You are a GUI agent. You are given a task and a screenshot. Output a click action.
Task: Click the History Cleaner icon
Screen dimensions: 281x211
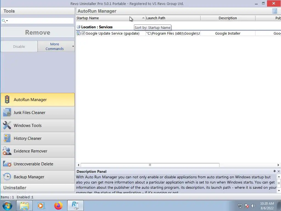pyautogui.click(x=7, y=138)
